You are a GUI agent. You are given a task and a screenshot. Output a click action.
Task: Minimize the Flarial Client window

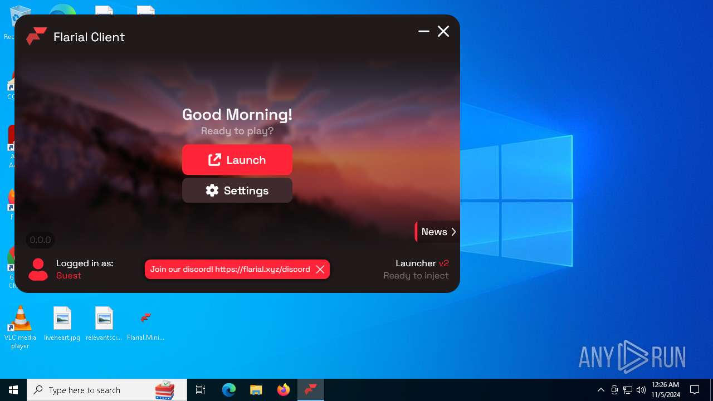click(424, 31)
